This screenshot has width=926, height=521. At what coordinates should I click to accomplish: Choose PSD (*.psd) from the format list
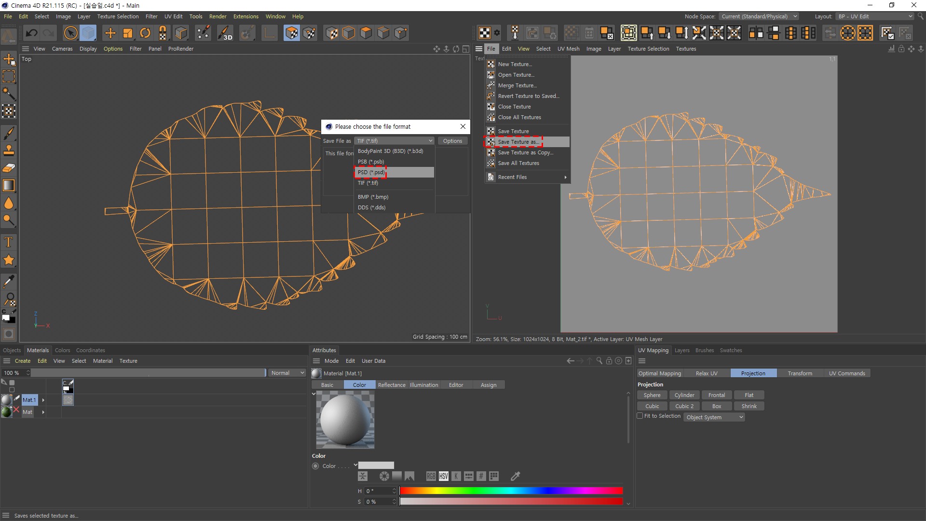371,172
